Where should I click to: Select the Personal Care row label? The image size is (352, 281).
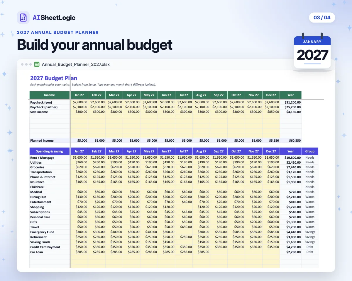[40, 217]
